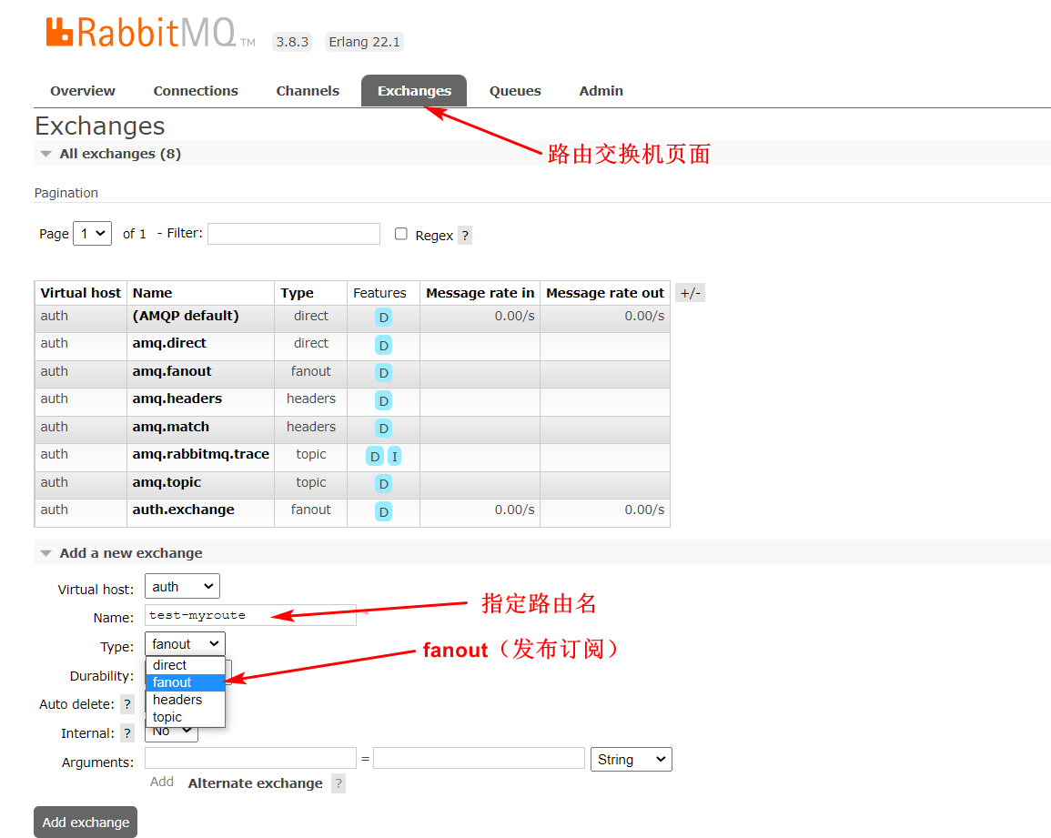Click the Arguments key input field

tap(250, 759)
